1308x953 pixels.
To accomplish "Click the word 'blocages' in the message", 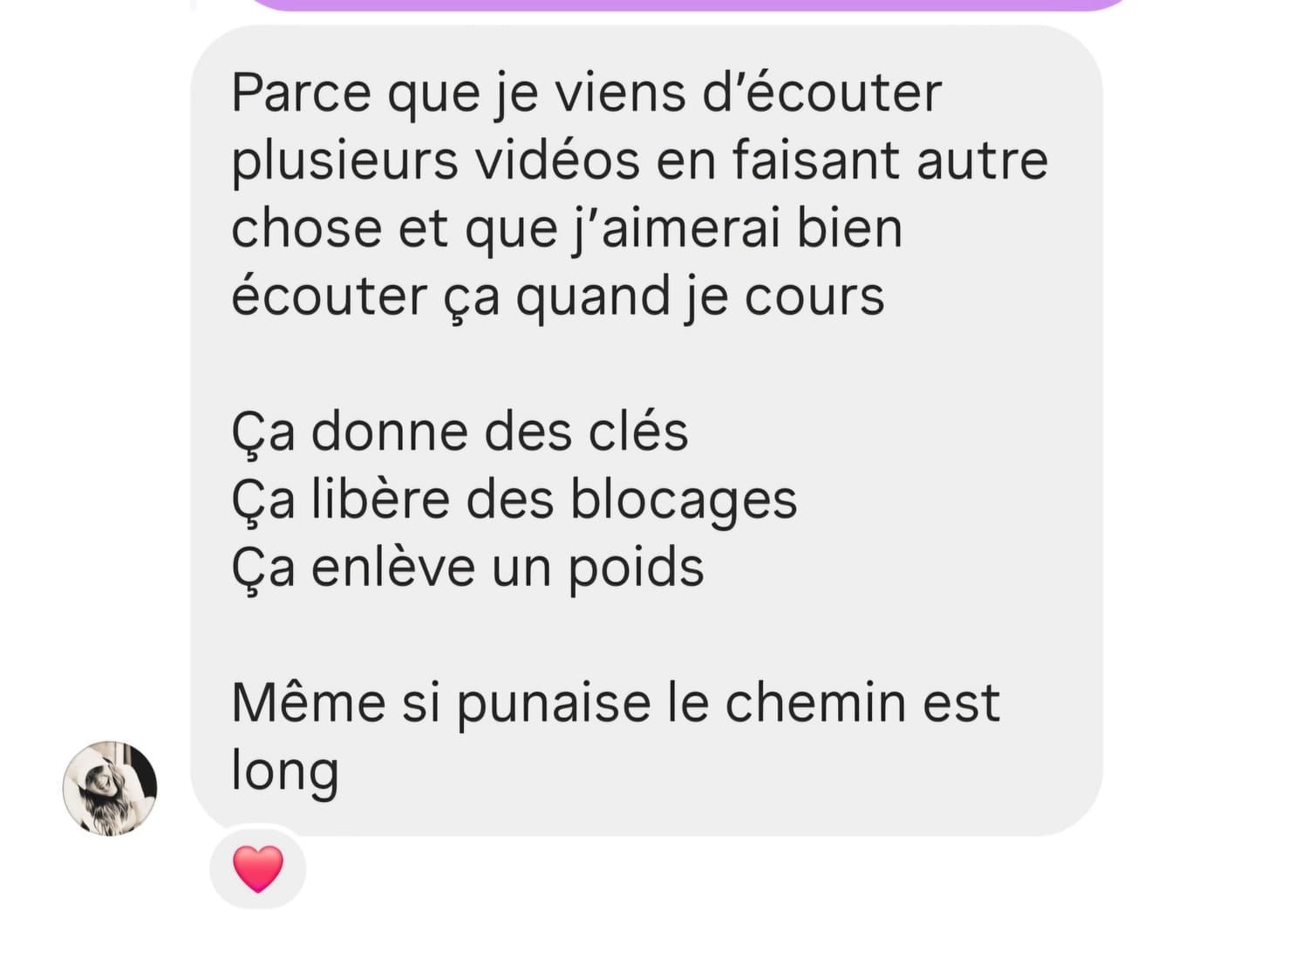I will click(684, 500).
